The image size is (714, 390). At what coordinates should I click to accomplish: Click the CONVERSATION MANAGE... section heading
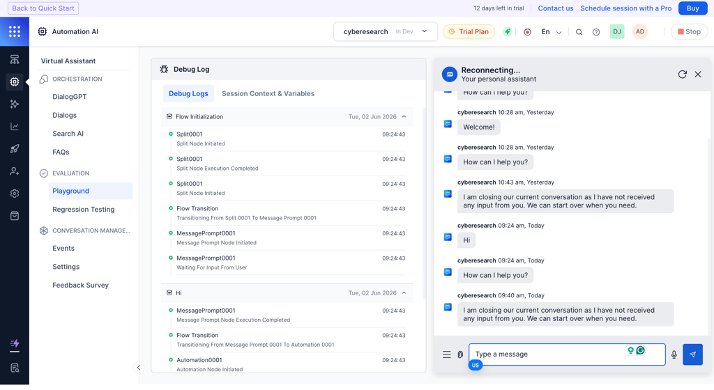coord(91,231)
